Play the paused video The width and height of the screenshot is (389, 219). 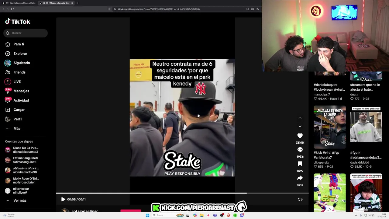tap(63, 200)
